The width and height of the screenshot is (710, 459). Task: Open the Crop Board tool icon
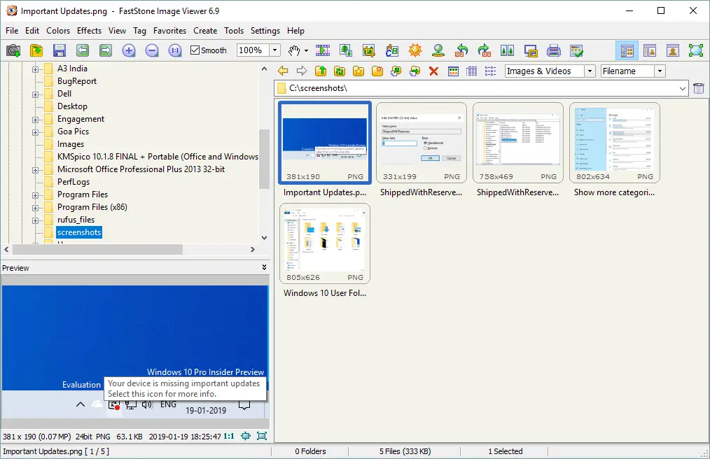pyautogui.click(x=369, y=50)
